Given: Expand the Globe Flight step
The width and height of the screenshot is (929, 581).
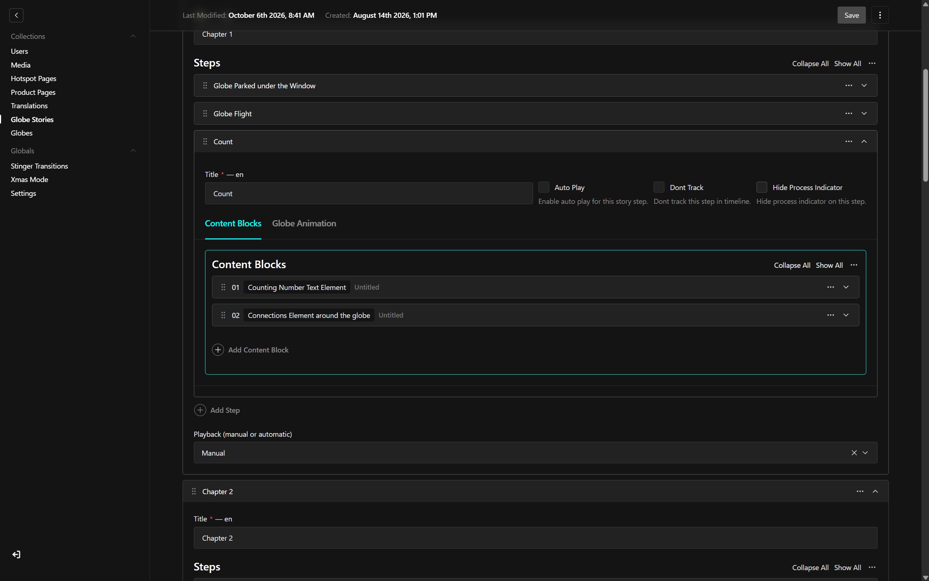Looking at the screenshot, I should tap(864, 113).
